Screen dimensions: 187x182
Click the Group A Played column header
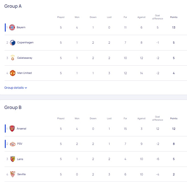[x=61, y=17]
